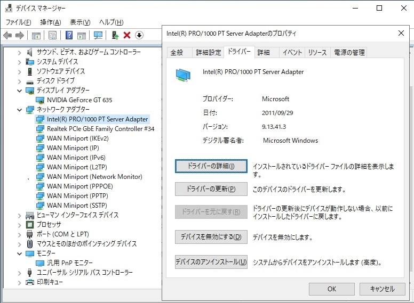Screen dimensions: 414x303
Task: Select Intel(R) PRO/1000 PT Server Adapter tree row
Action: point(92,119)
